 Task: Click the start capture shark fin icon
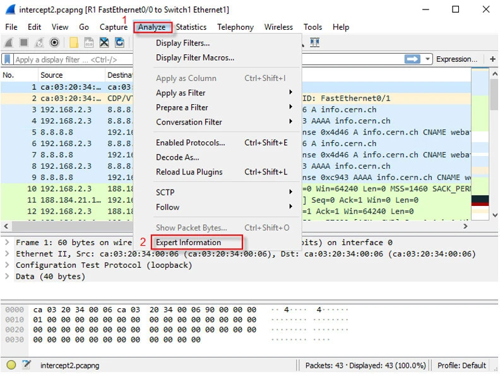click(9, 42)
